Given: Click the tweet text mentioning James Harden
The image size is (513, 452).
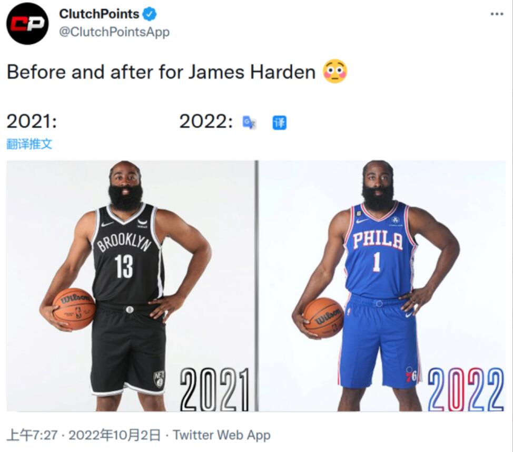Looking at the screenshot, I should coord(161,72).
